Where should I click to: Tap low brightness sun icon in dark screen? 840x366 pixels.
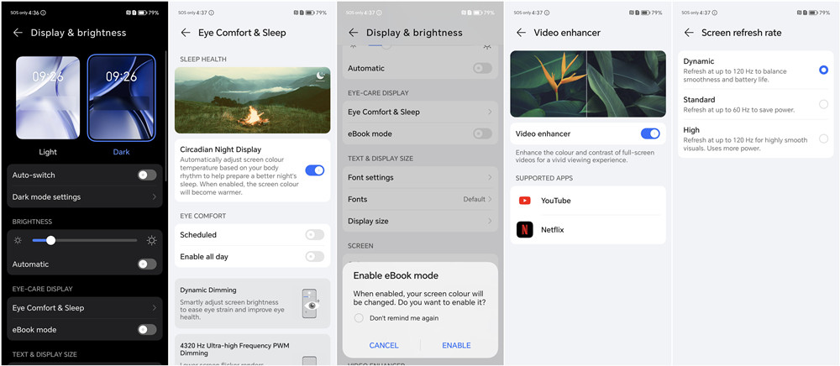pyautogui.click(x=18, y=241)
